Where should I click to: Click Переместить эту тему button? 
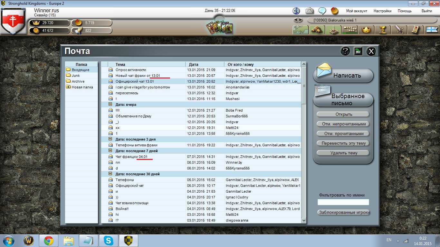click(343, 143)
